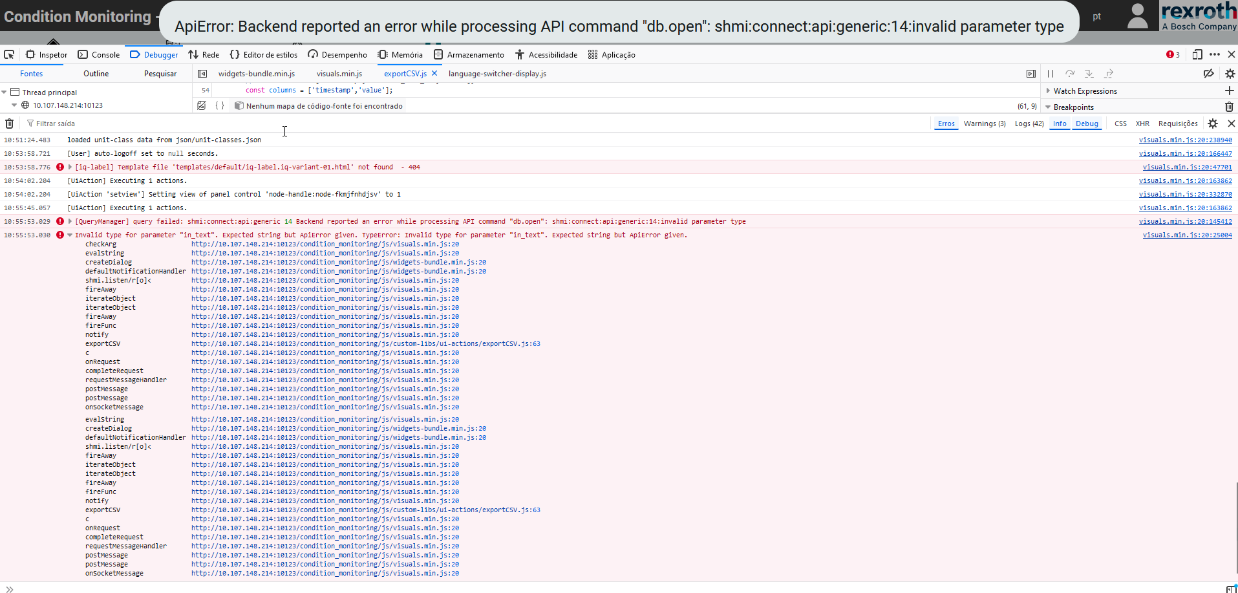Expand the iq-label template not found error

(x=70, y=167)
